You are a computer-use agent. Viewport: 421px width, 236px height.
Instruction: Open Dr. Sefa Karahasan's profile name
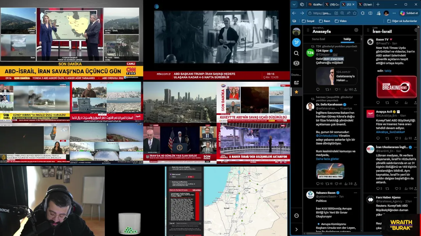click(x=329, y=105)
